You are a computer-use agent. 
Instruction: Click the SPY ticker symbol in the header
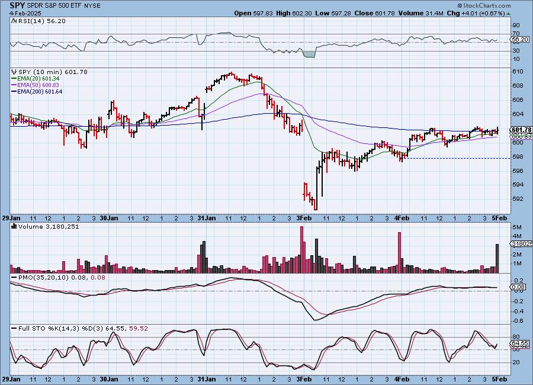17,5
